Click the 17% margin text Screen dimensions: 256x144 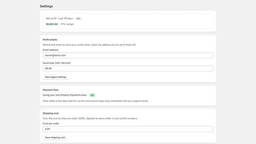tap(67, 24)
